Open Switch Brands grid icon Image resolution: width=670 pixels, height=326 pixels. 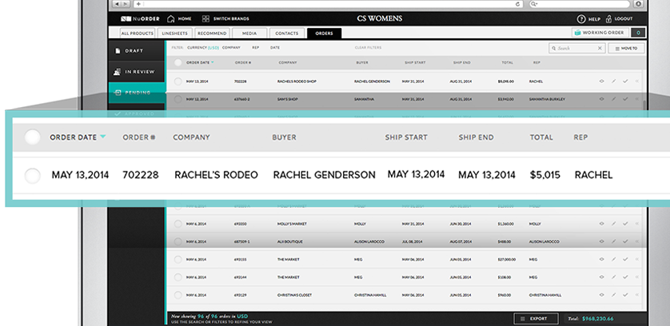(205, 19)
